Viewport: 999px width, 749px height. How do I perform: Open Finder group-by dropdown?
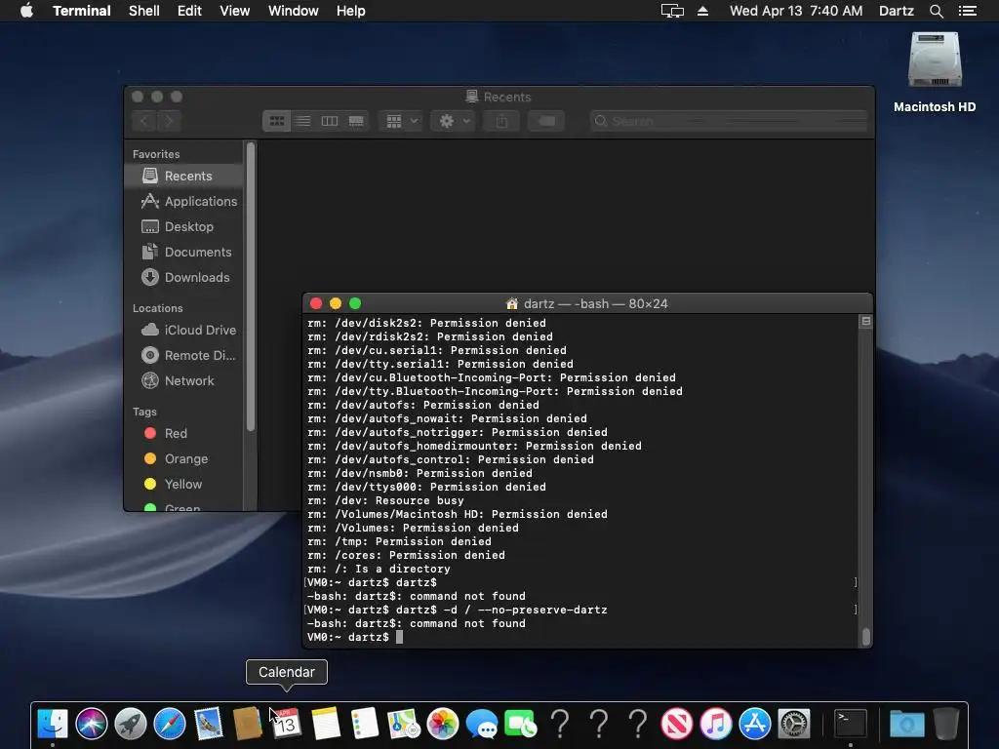(x=401, y=121)
